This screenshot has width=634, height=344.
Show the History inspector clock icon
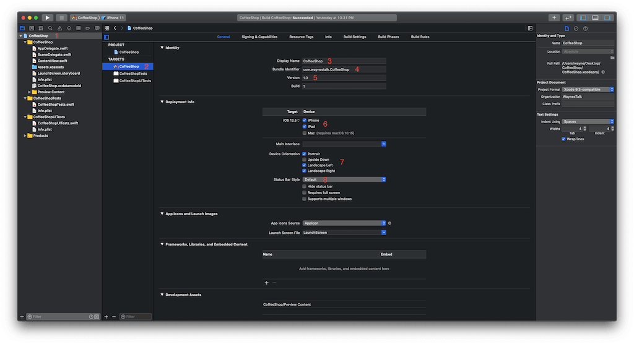click(576, 28)
